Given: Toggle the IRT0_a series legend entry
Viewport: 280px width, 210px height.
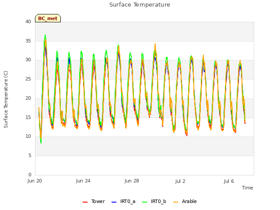Looking at the screenshot, I should tap(123, 201).
